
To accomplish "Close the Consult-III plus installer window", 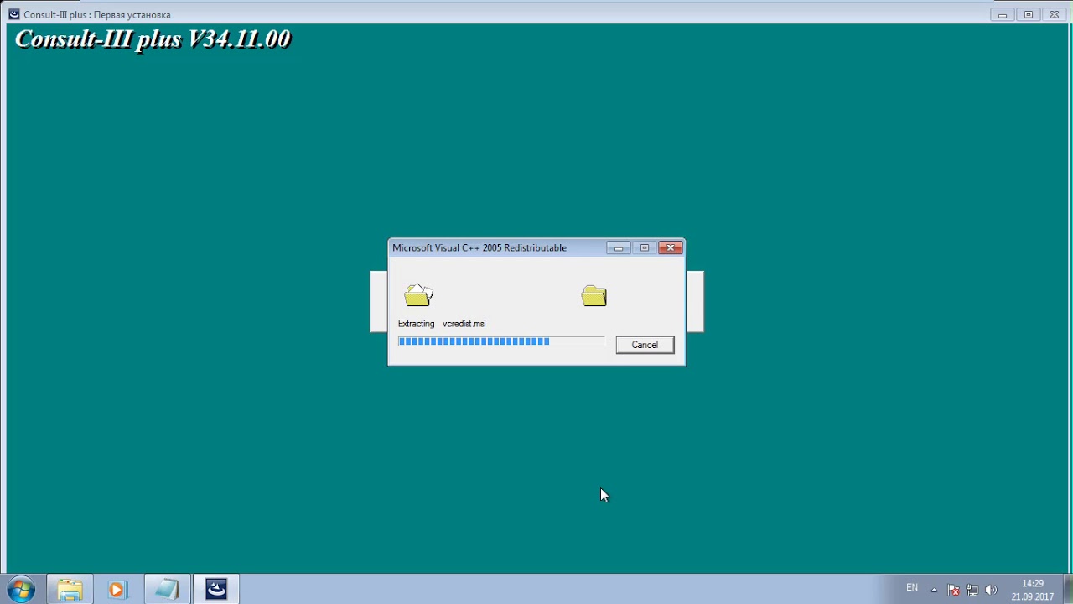I will click(x=1055, y=14).
